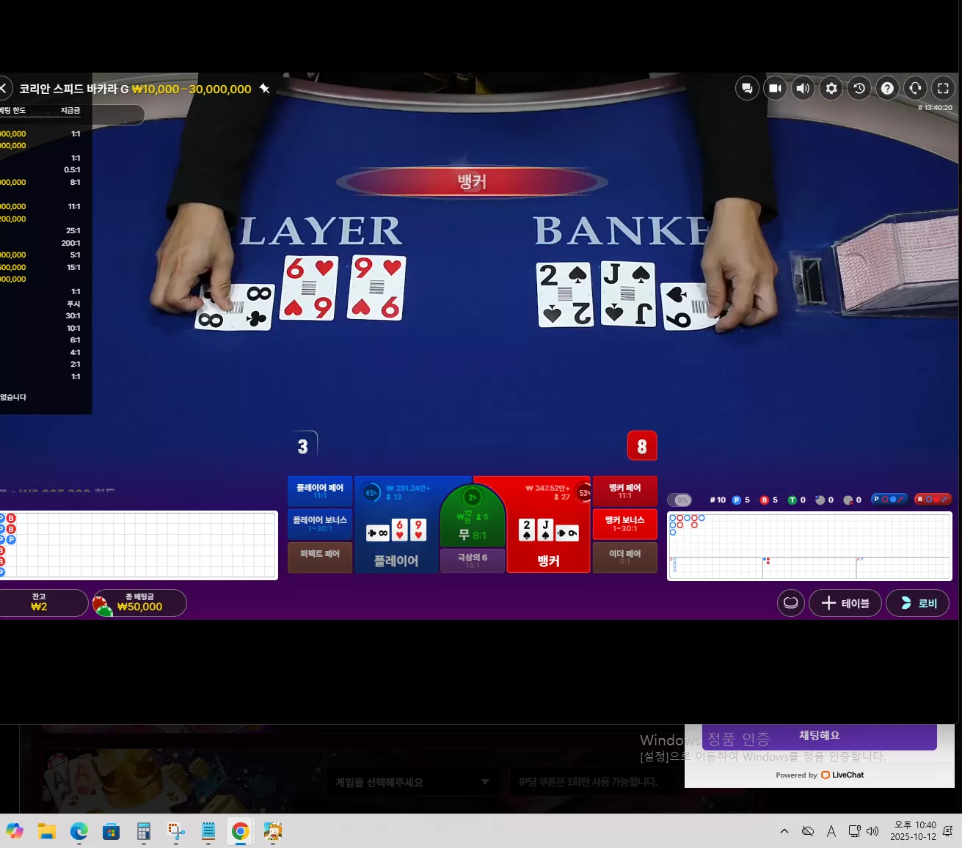This screenshot has width=962, height=848.
Task: Show hidden system tray icons chevron
Action: (x=784, y=831)
